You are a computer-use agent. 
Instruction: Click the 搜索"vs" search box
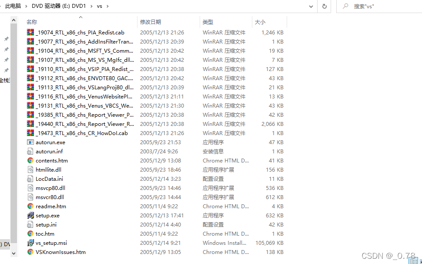click(379, 6)
